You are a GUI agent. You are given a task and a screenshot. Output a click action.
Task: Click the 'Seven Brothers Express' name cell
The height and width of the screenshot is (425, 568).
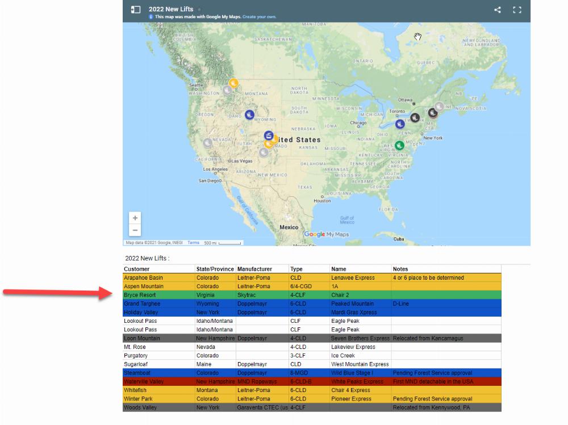coord(361,338)
